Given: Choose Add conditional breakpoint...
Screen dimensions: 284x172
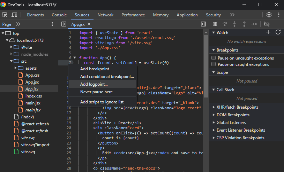Looking at the screenshot, I should tap(103, 77).
